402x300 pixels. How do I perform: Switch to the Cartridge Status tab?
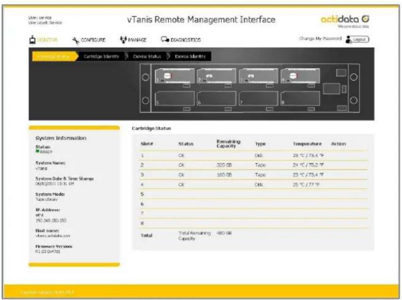54,57
